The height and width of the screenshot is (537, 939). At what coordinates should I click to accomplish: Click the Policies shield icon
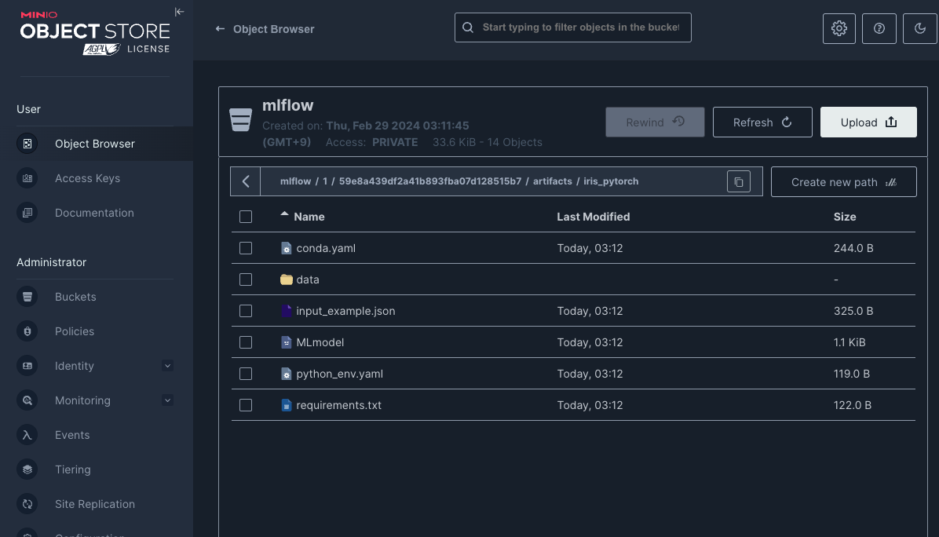pyautogui.click(x=27, y=331)
